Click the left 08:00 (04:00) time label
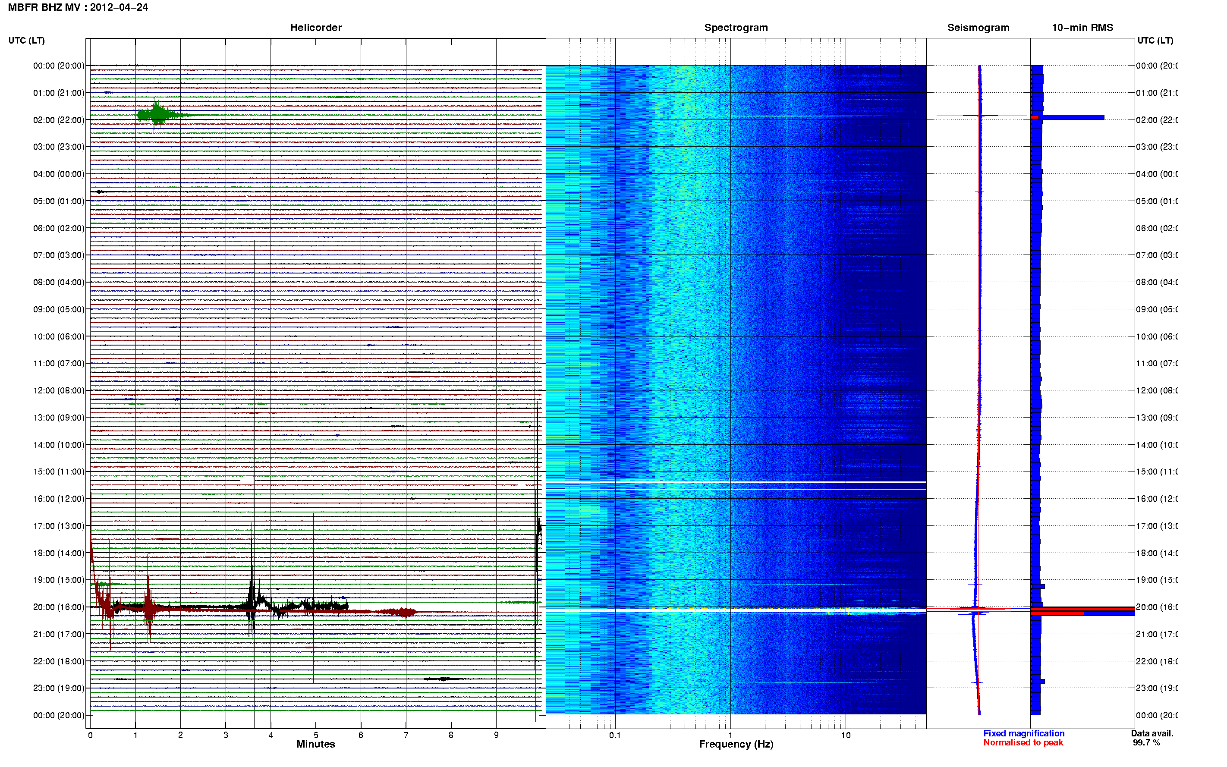The image size is (1227, 767). tap(59, 282)
